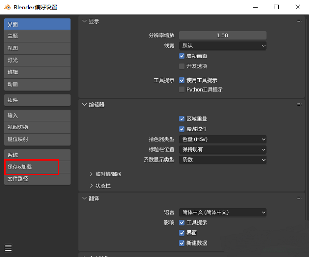This screenshot has width=309, height=257.
Task: Expand the 状态栏 subpanel
Action: [x=91, y=185]
